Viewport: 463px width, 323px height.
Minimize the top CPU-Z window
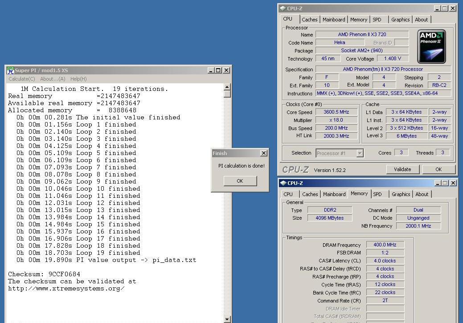point(437,8)
